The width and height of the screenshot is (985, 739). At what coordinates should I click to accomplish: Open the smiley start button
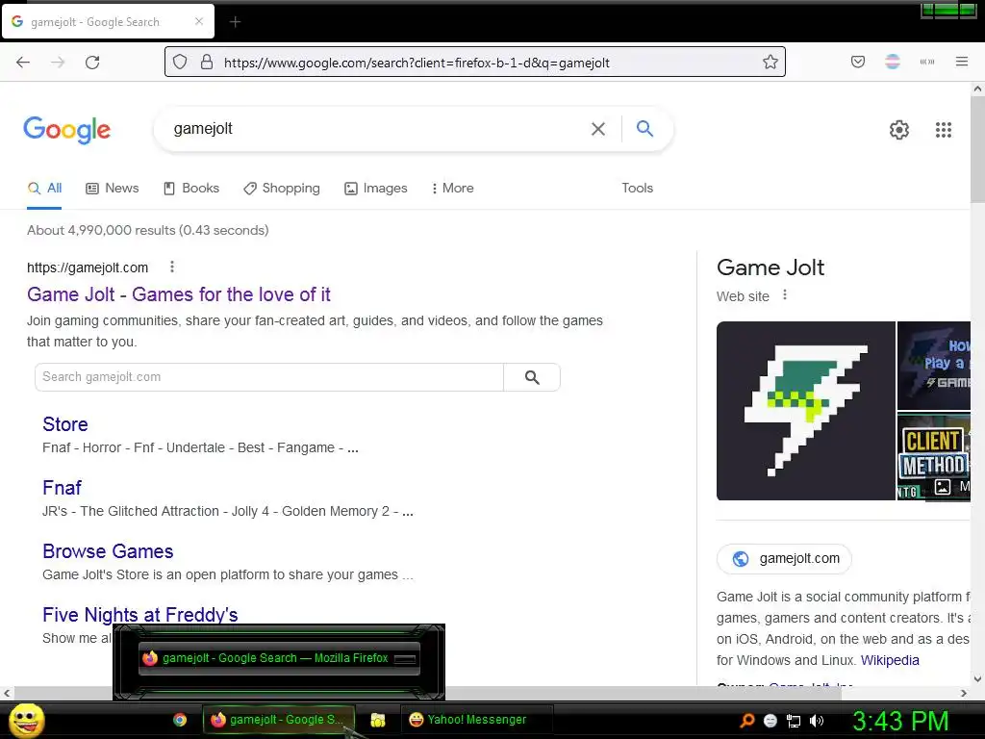(x=28, y=720)
